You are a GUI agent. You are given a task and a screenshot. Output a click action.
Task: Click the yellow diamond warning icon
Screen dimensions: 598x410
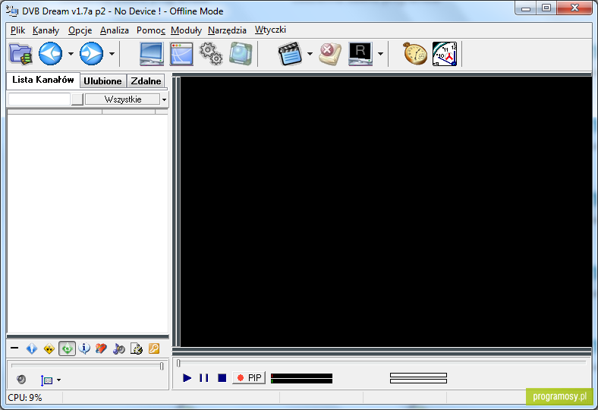[x=49, y=348]
